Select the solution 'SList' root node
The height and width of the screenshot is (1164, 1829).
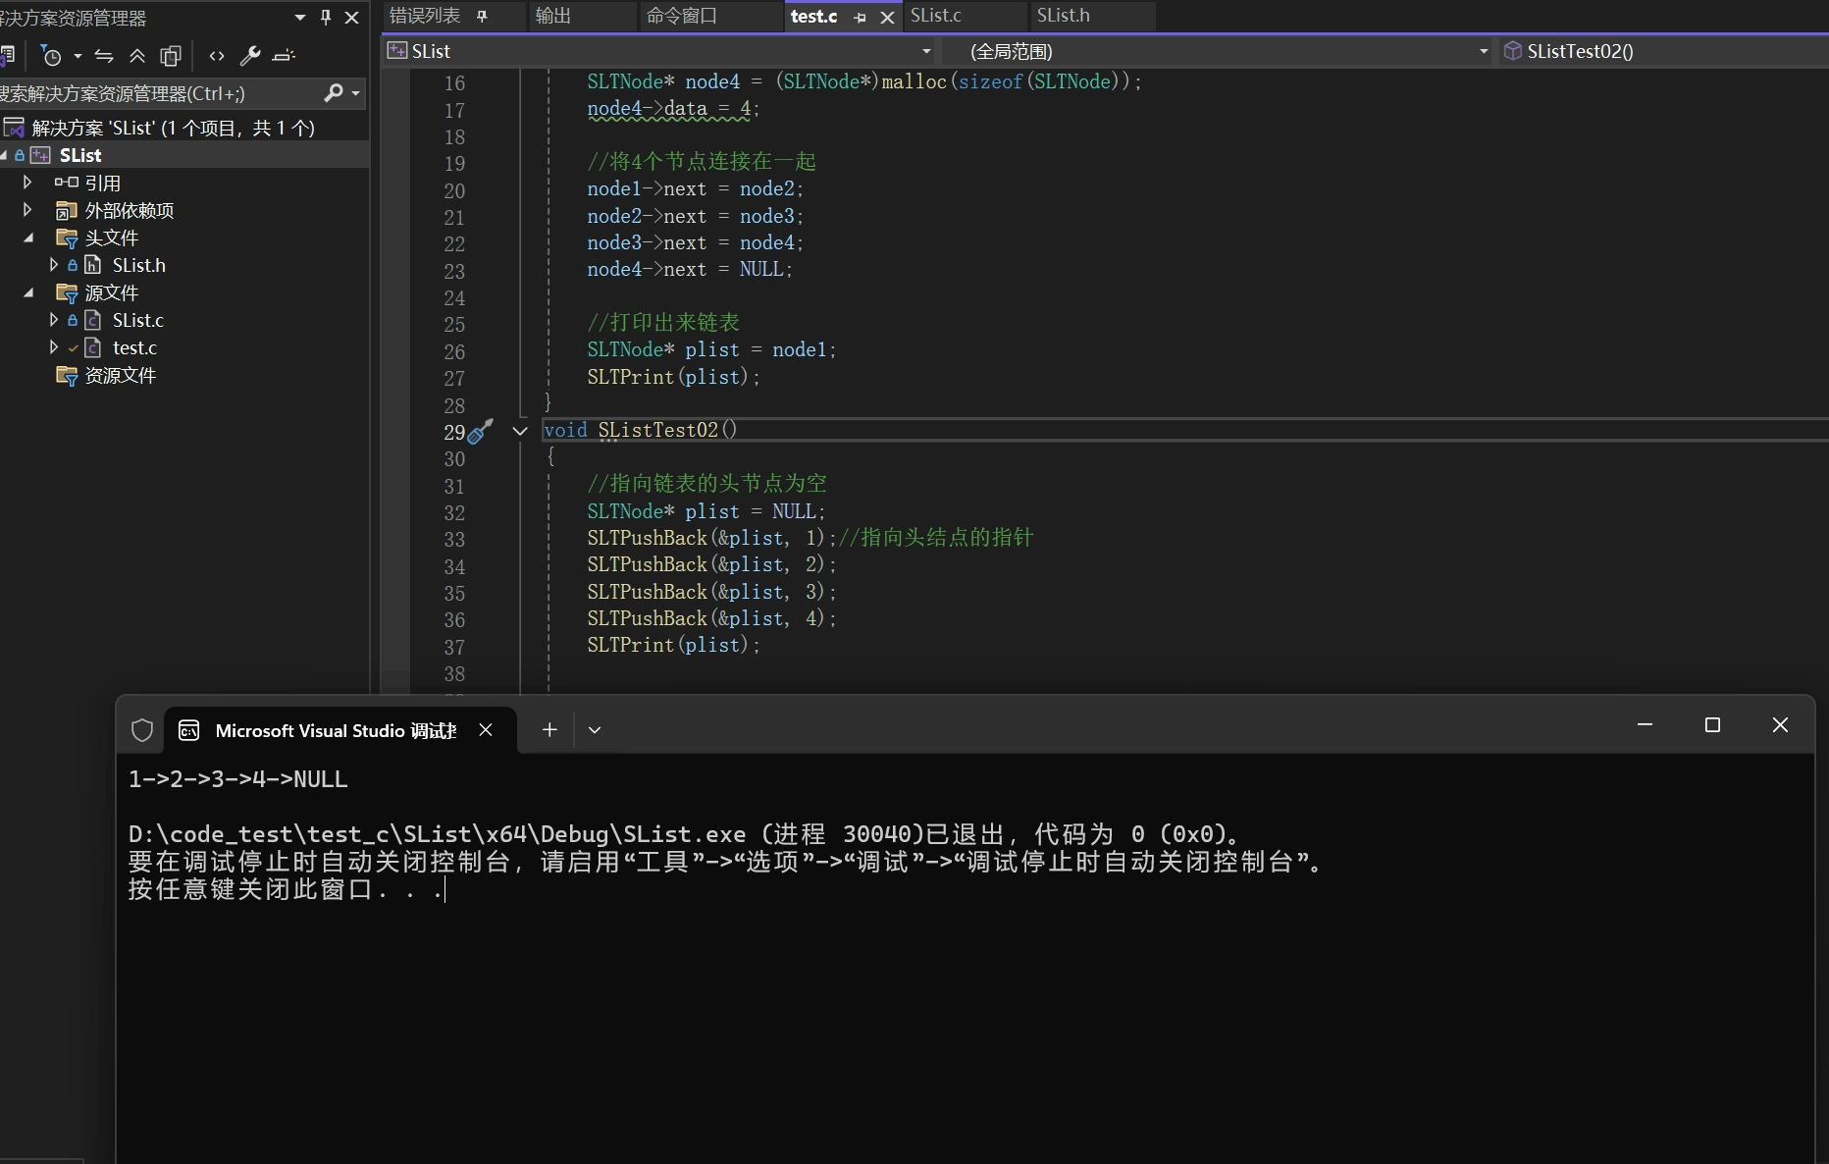(x=174, y=128)
